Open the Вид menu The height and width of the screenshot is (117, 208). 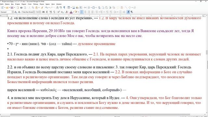click(12, 4)
